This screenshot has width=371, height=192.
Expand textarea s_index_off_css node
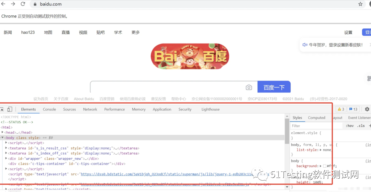(6, 153)
